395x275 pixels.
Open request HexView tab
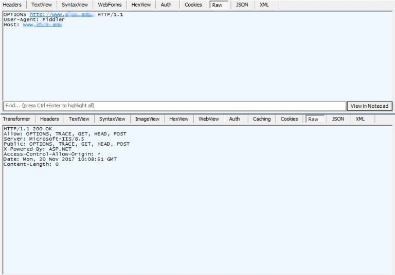click(x=141, y=5)
